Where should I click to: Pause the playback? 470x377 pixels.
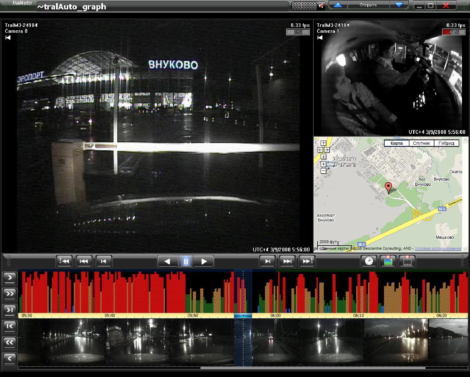186,261
